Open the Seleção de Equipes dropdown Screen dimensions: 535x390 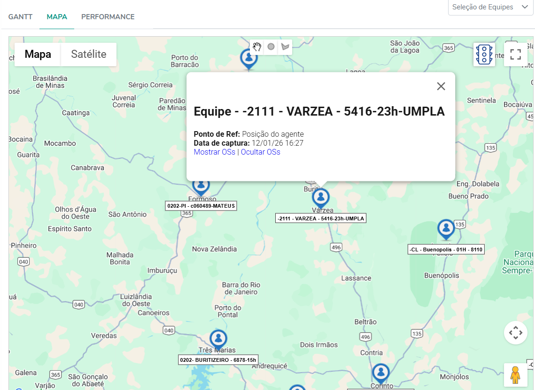point(490,7)
